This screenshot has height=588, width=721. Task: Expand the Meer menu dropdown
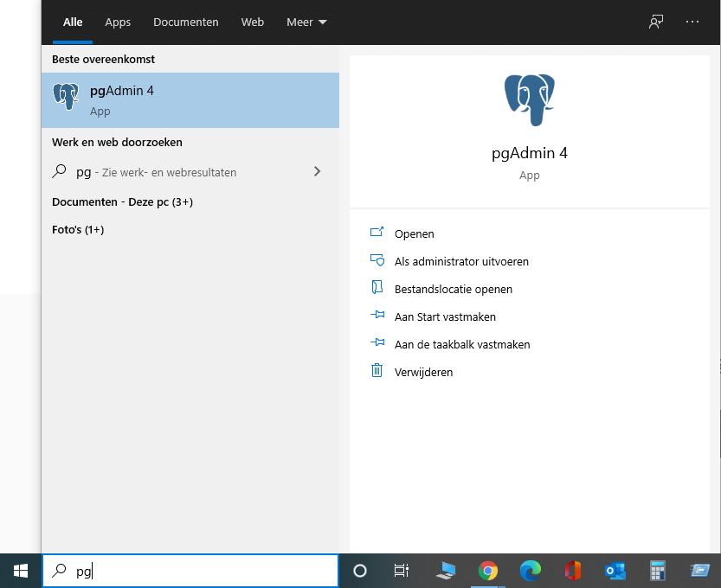coord(306,22)
